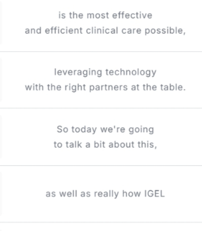Select the caption "as well as really how IGEL"
202x231 pixels.
point(105,194)
